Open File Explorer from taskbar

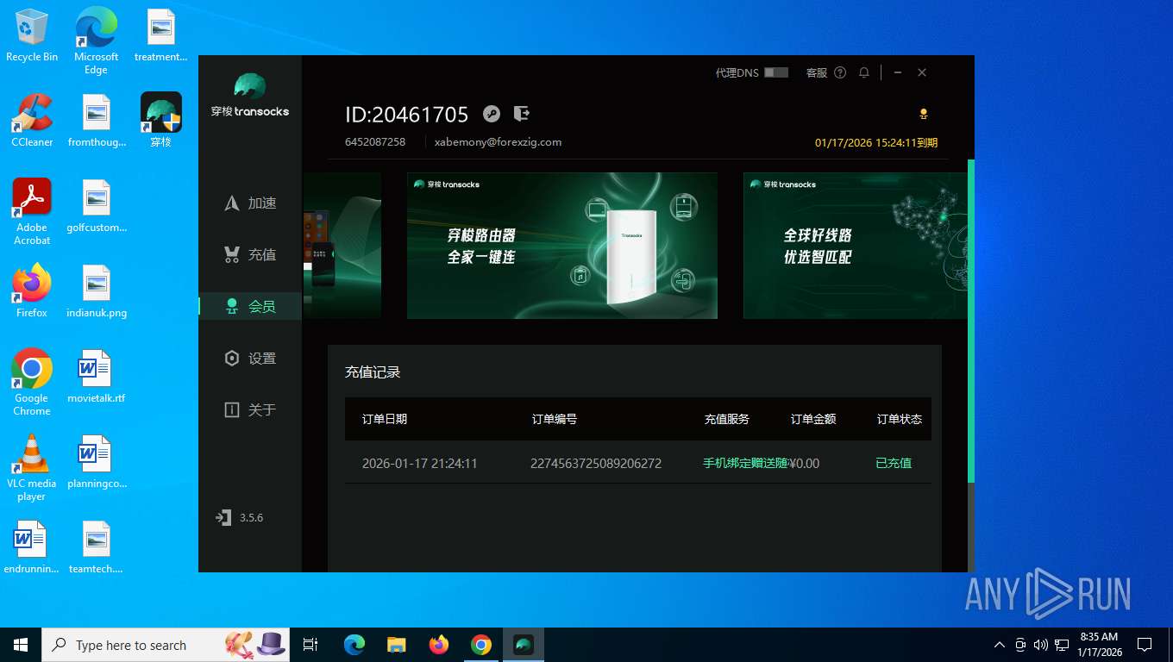point(397,645)
